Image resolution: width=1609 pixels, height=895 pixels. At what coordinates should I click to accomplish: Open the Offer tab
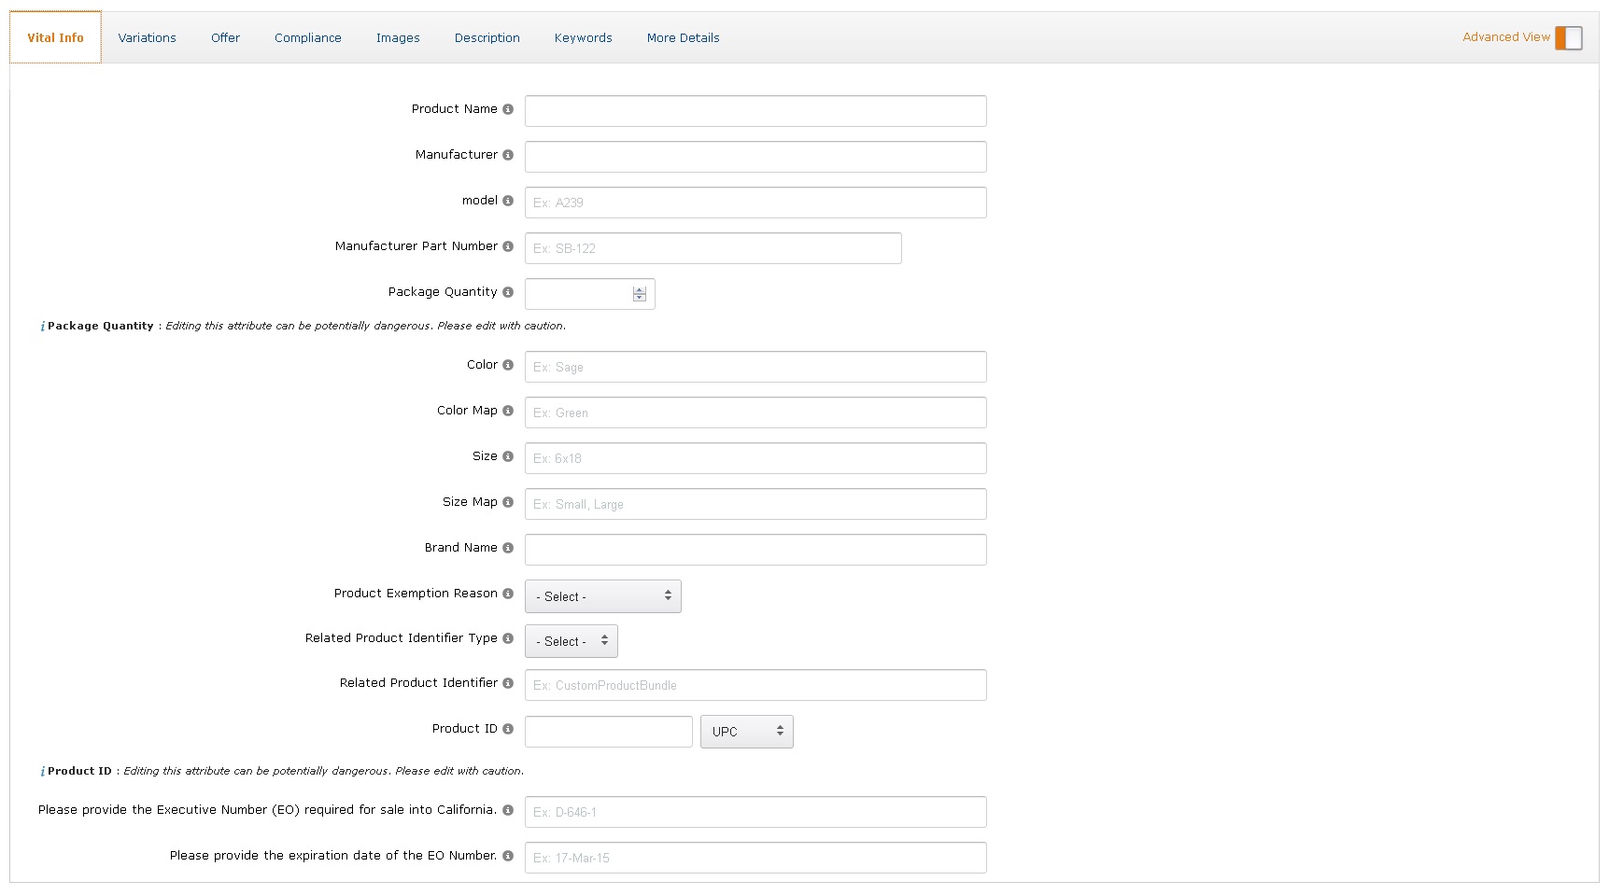point(225,38)
